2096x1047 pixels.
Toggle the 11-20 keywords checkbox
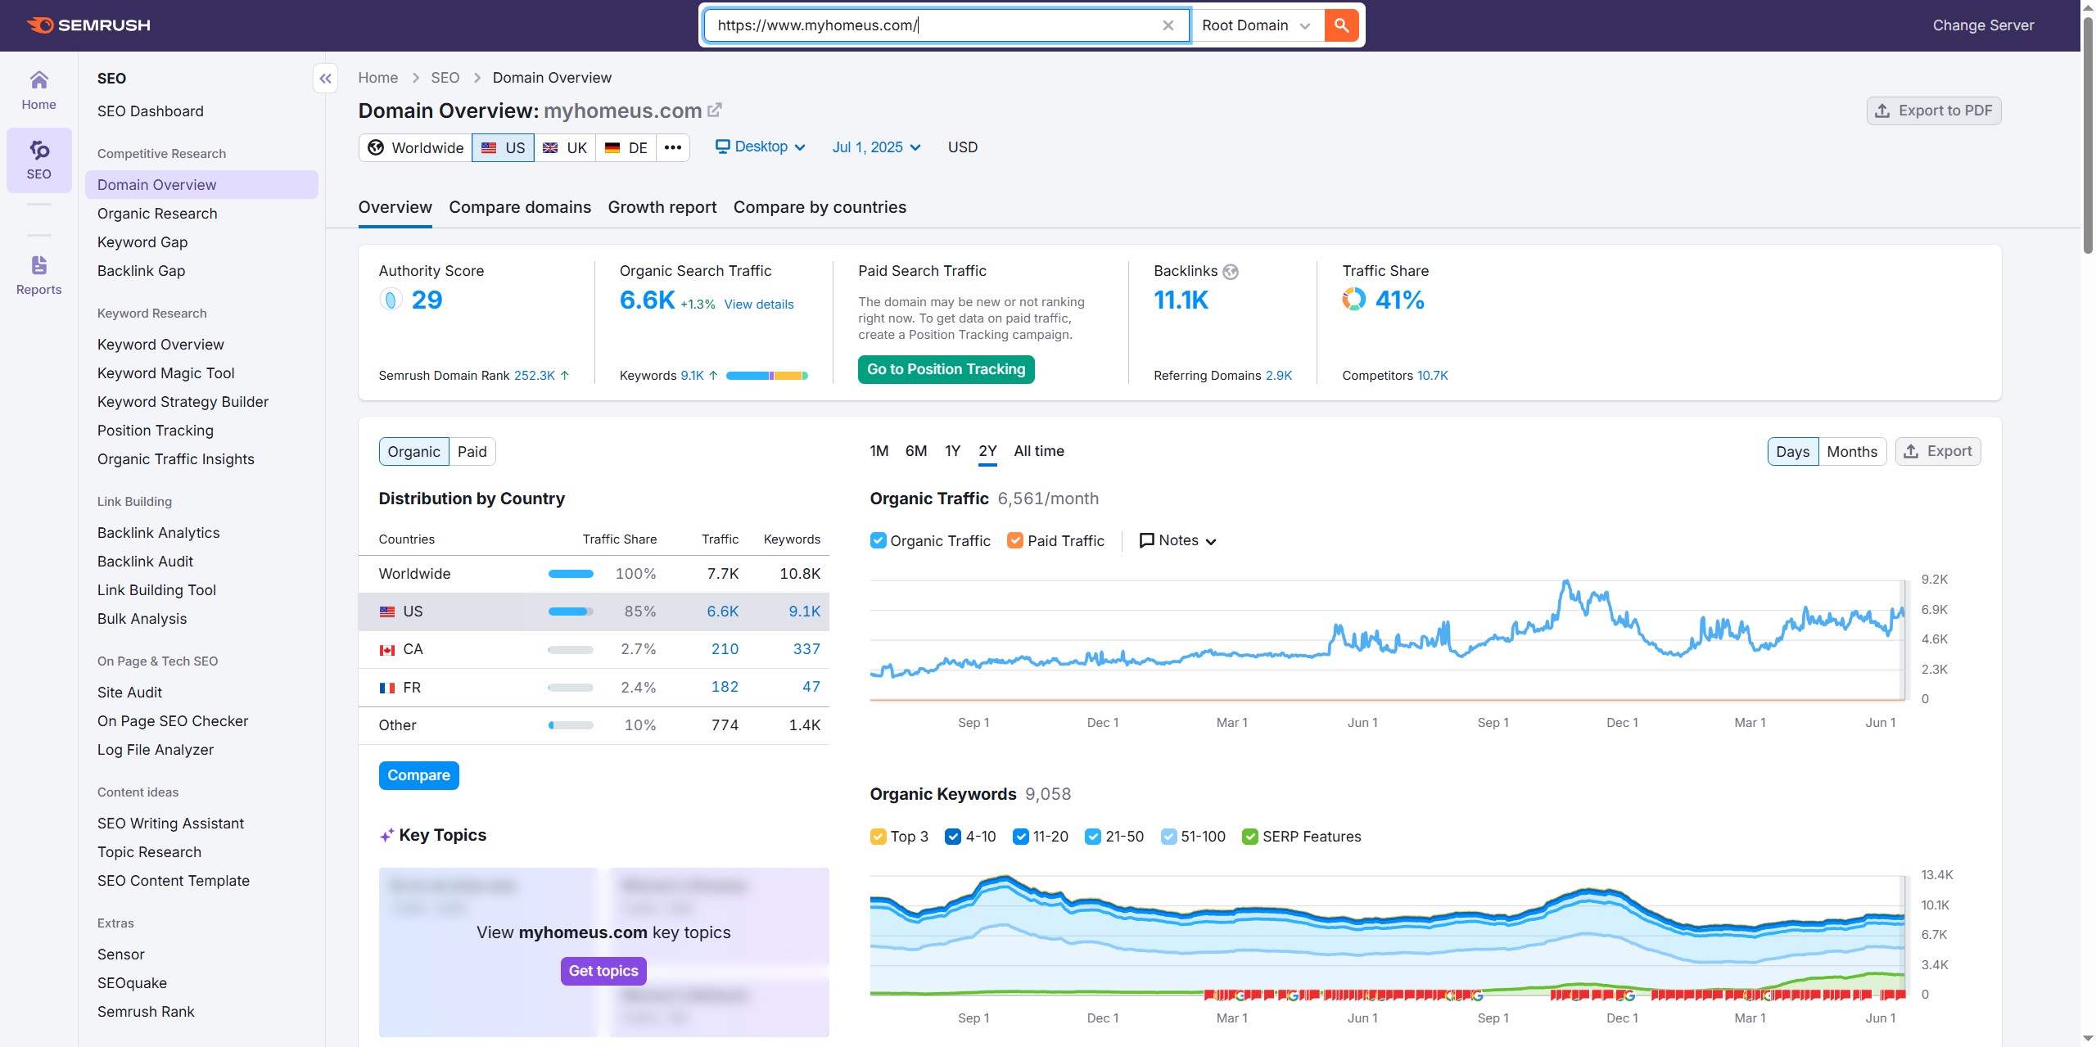[1021, 837]
